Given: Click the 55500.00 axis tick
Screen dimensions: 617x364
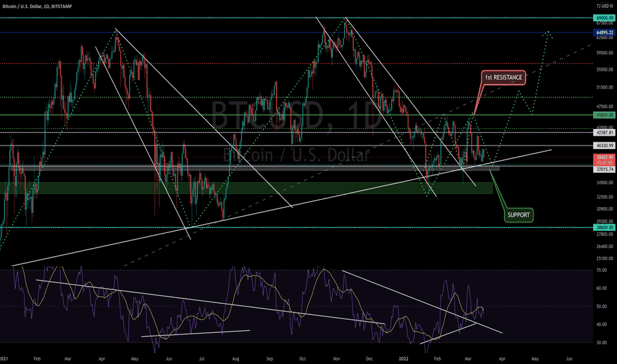Looking at the screenshot, I should 605,69.
